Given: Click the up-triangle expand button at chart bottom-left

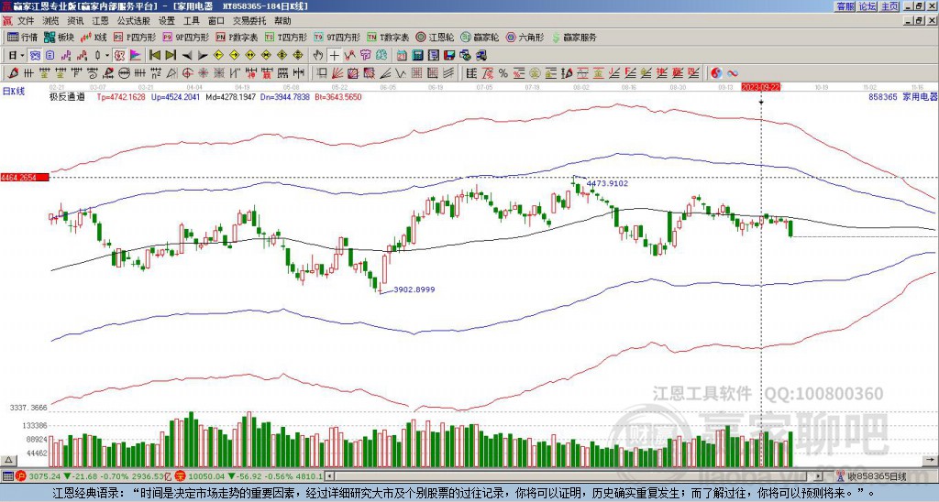Looking at the screenshot, I should coord(7,460).
